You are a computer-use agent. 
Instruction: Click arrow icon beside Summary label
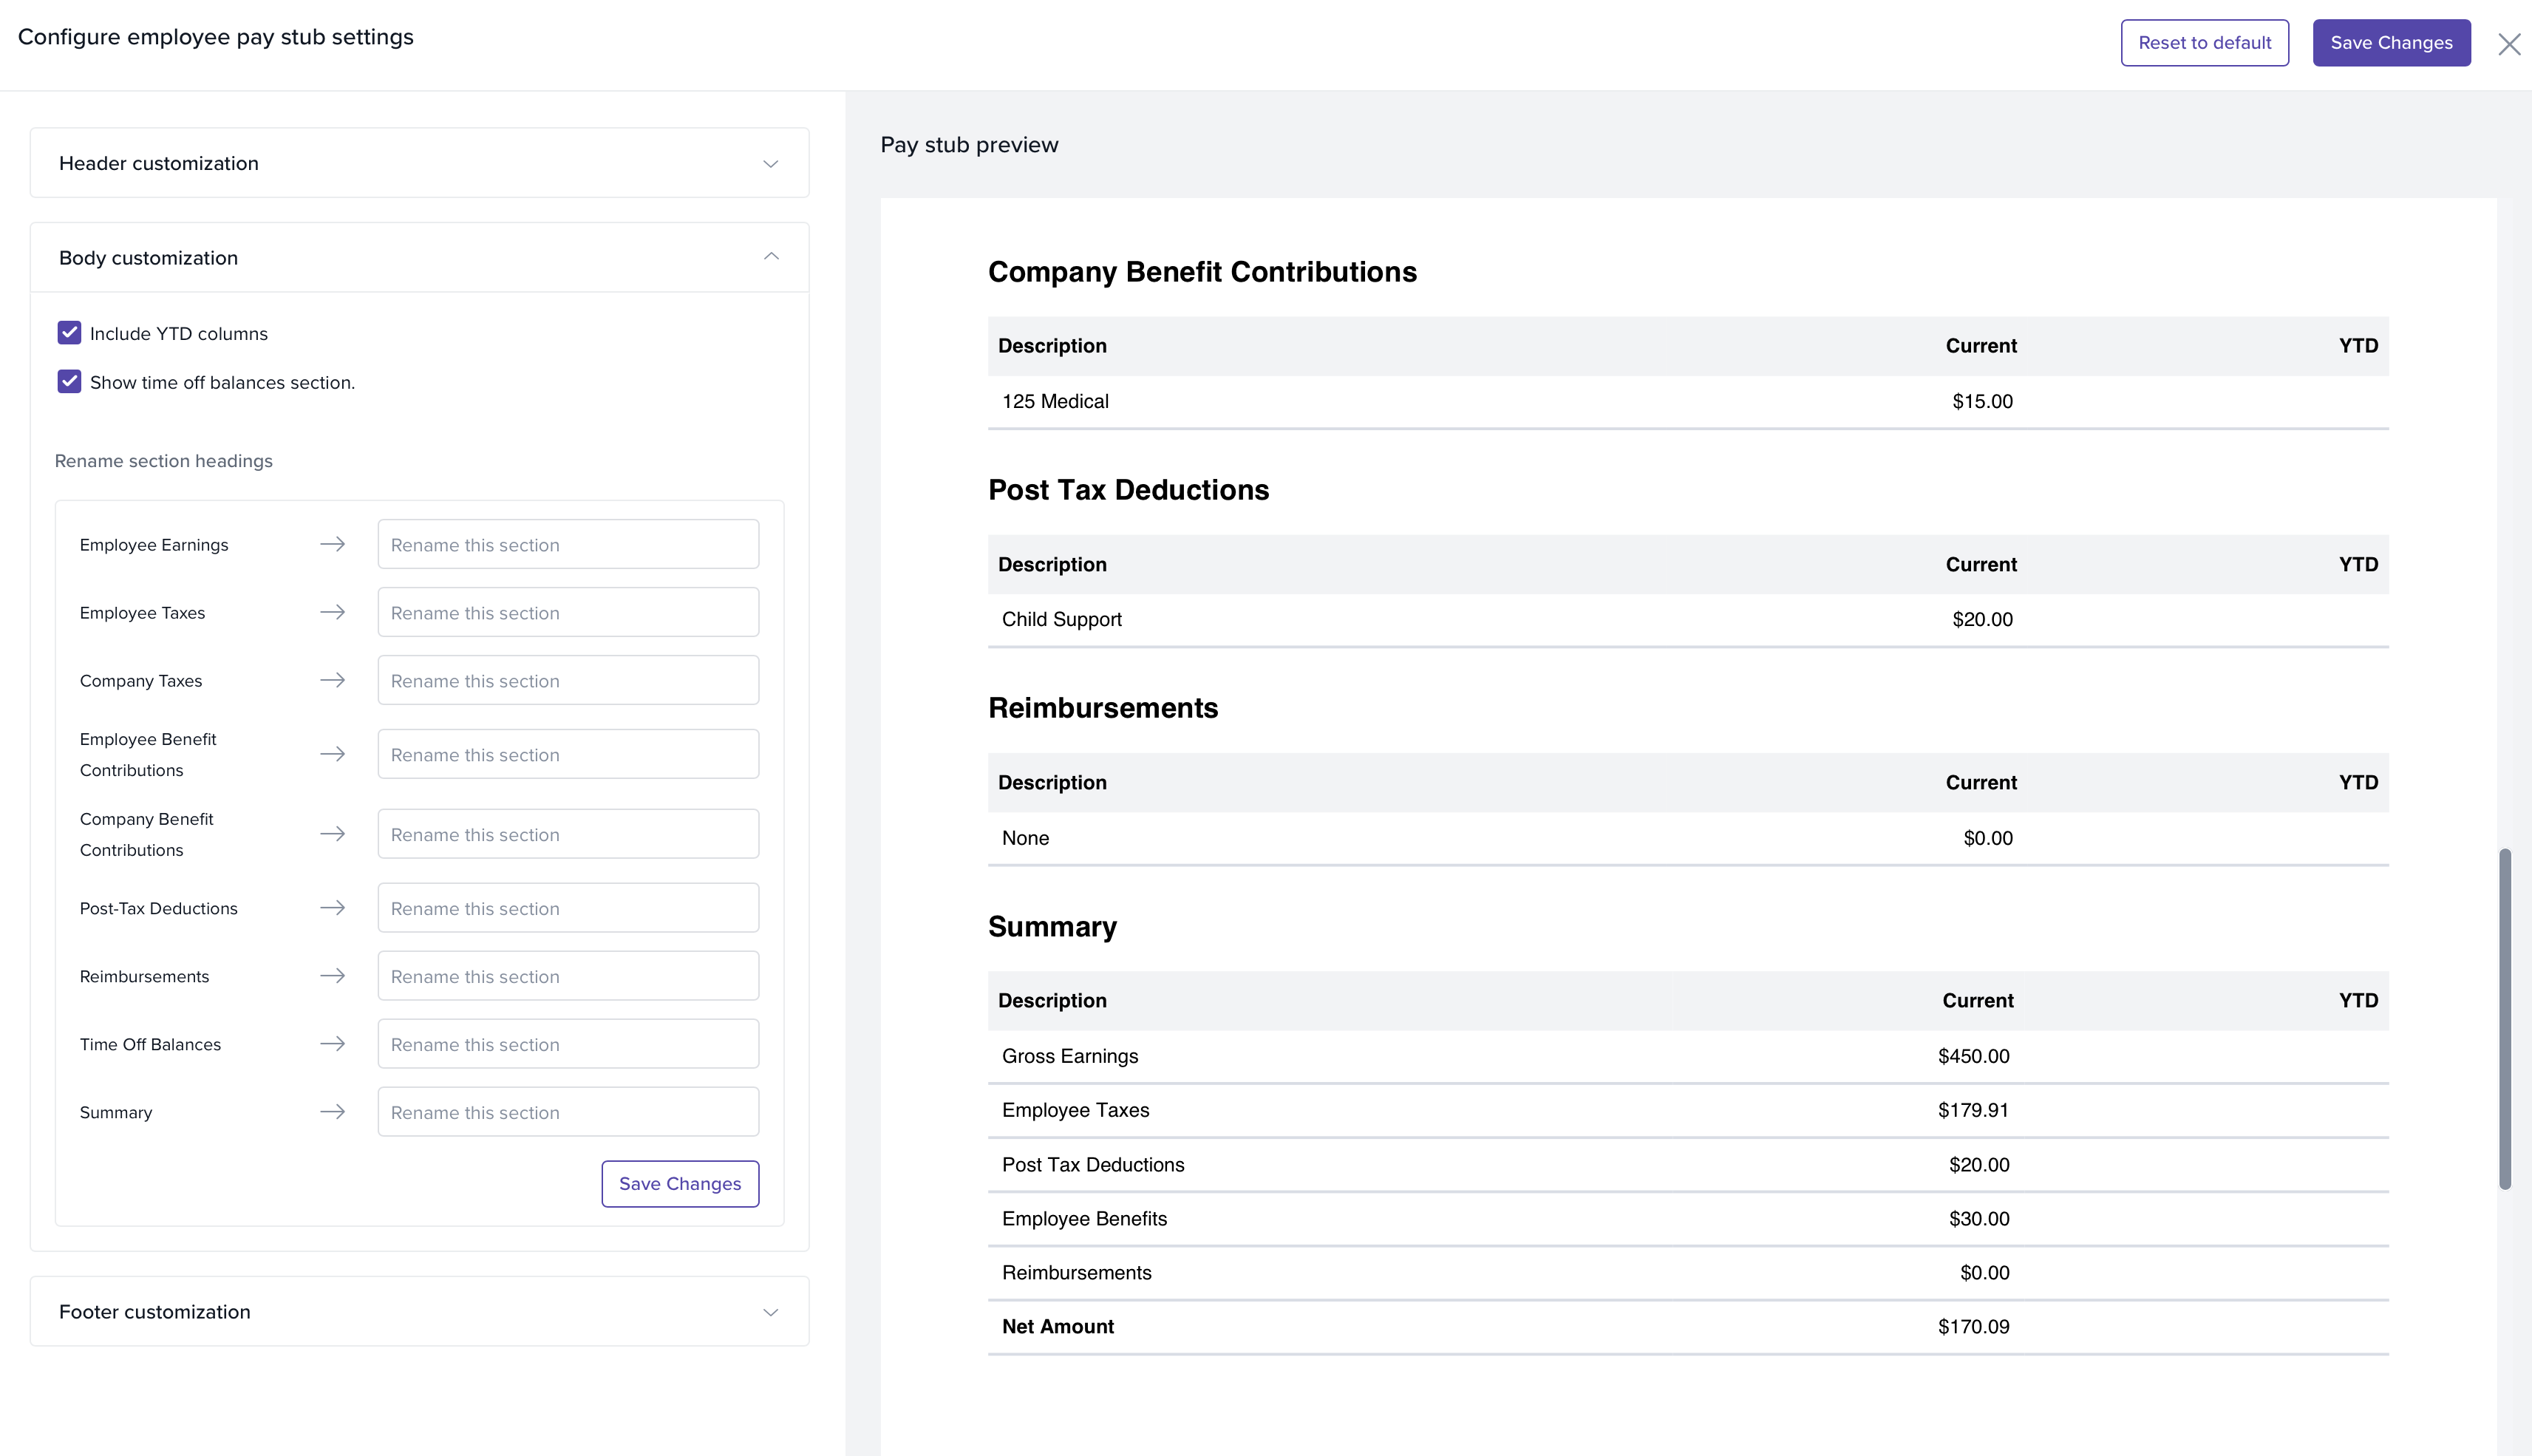pyautogui.click(x=332, y=1112)
